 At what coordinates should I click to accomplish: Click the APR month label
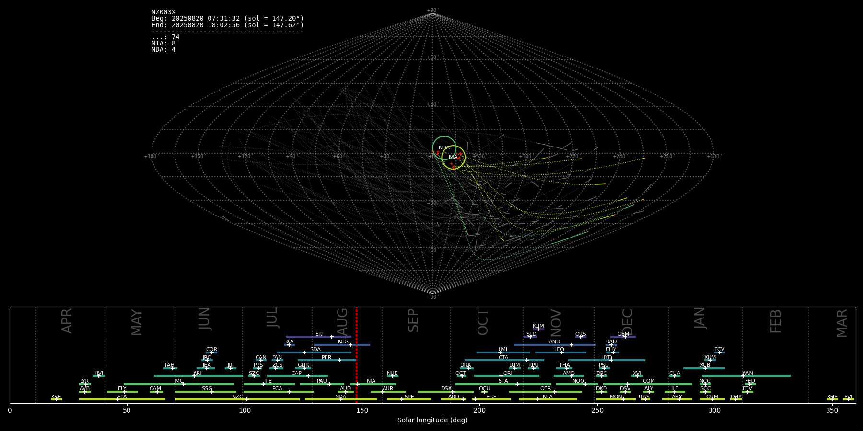pyautogui.click(x=67, y=321)
